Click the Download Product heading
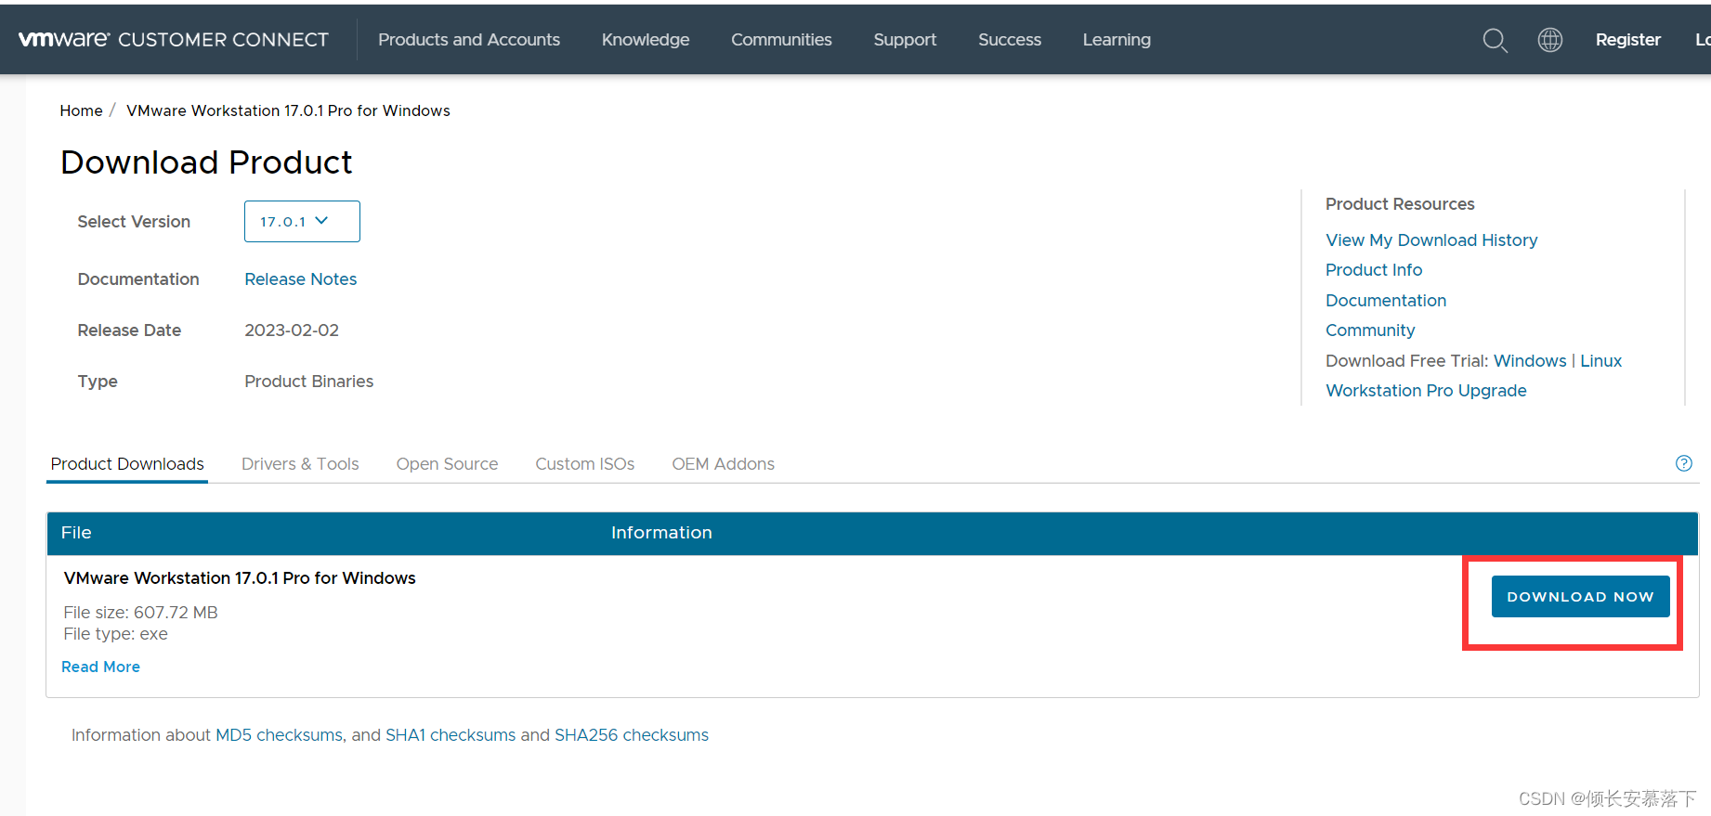 206,162
